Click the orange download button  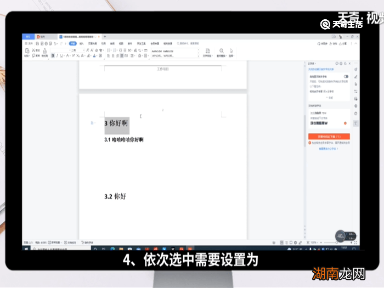tap(329, 137)
